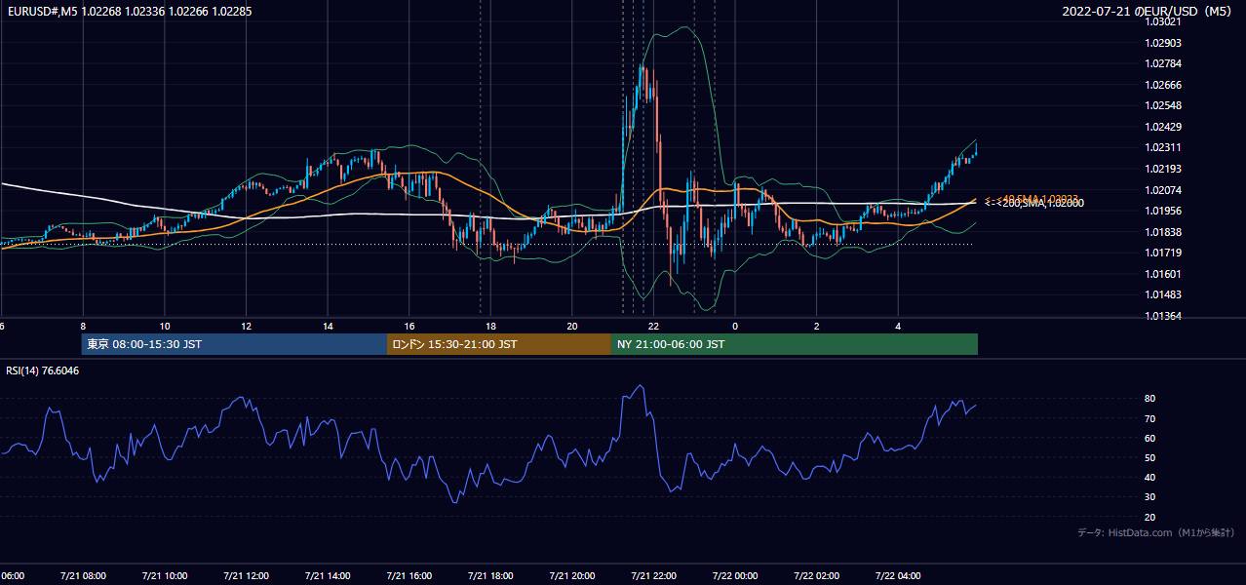Click RSI scale value 30

pos(1150,497)
